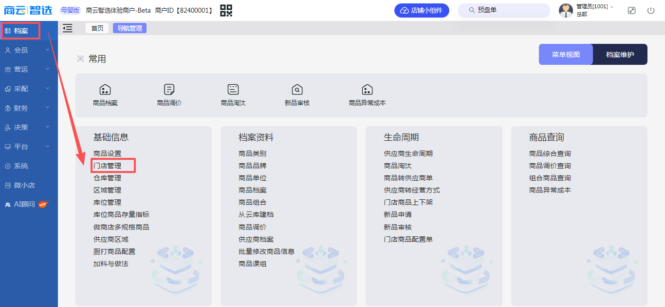This screenshot has height=307, width=665.
Task: Click the fullscreen icon in the top bar
Action: pos(631,10)
